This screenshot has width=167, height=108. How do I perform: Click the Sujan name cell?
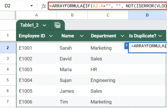point(72,80)
